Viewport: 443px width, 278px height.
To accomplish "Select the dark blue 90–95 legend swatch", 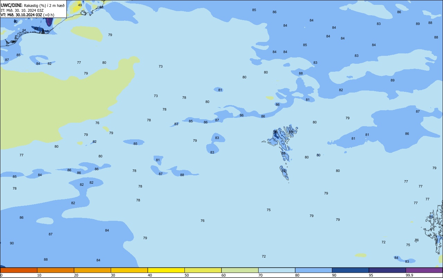I will click(x=350, y=270).
